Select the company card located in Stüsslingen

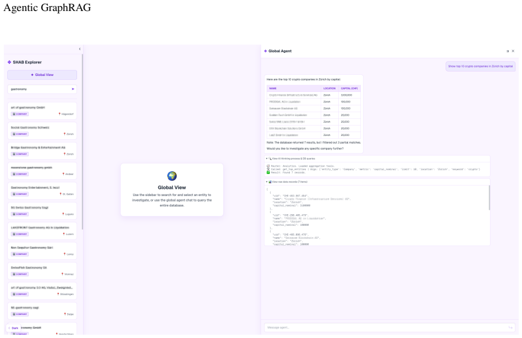coord(42,291)
